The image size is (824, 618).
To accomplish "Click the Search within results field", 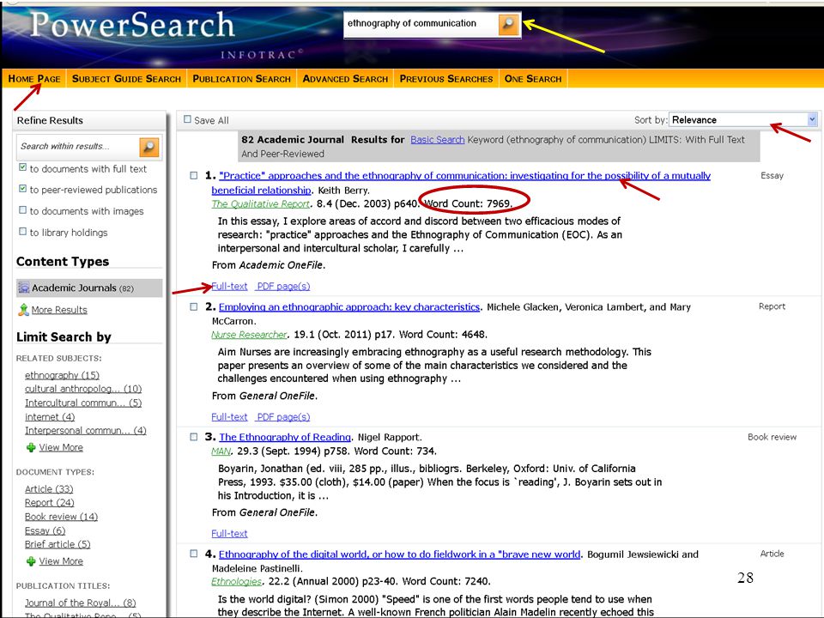I will coord(78,147).
